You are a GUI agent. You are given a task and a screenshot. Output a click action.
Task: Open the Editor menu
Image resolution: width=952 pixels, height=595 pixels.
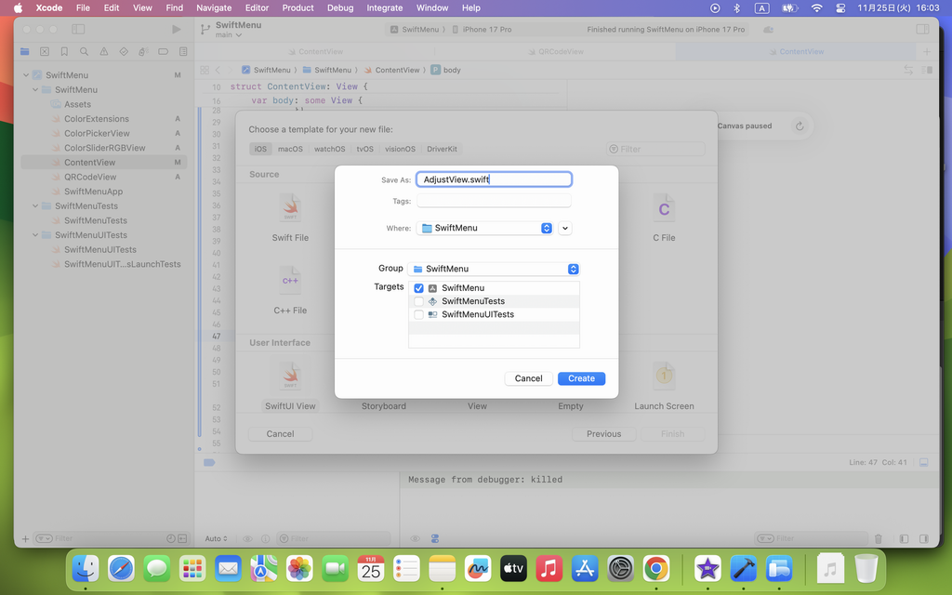click(x=257, y=7)
